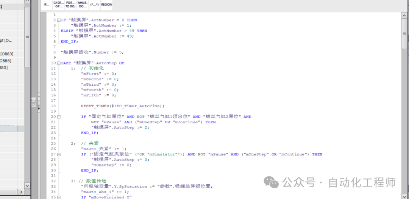Select the tree item ending in 'B80]'
This screenshot has height=199, width=409.
pyautogui.click(x=4, y=67)
